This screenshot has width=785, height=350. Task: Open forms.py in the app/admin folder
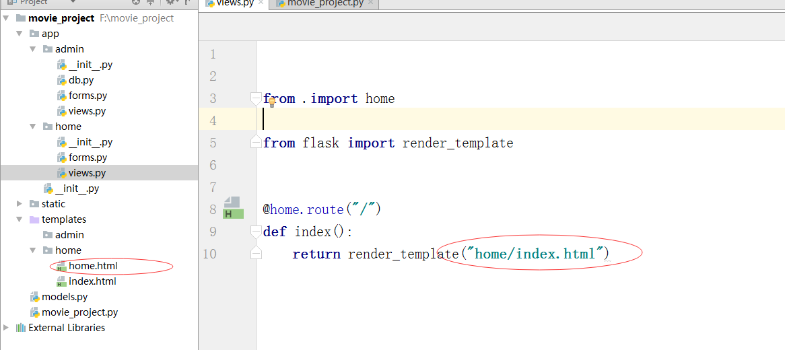pos(88,96)
